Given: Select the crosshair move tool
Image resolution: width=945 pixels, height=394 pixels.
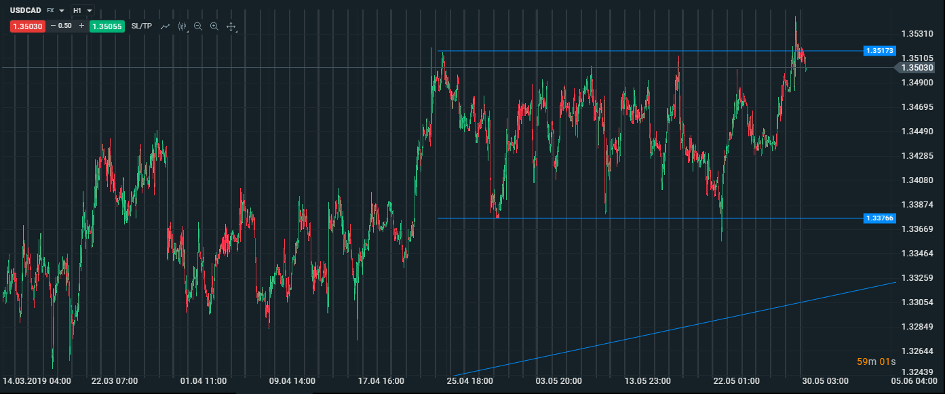Looking at the screenshot, I should (x=231, y=26).
